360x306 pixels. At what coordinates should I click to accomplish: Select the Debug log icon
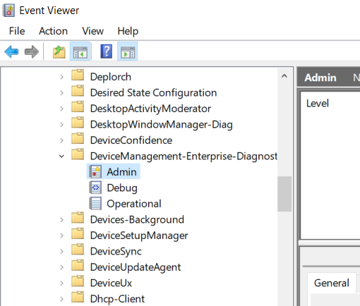[95, 188]
